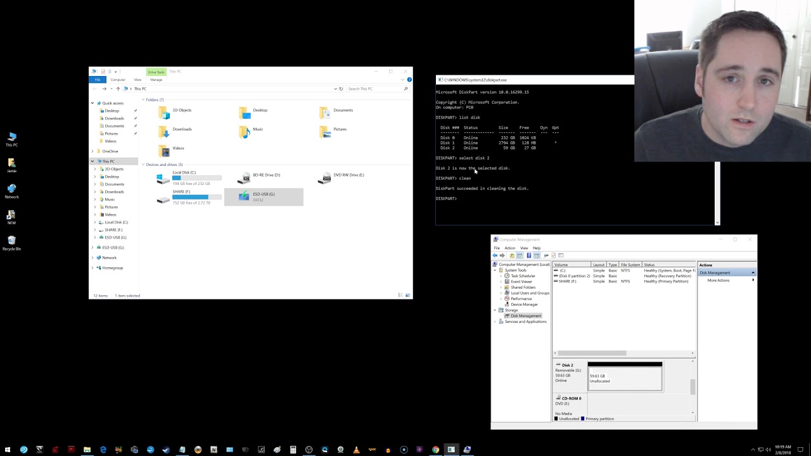Image resolution: width=811 pixels, height=456 pixels.
Task: Click the Windows Start button
Action: 8,450
